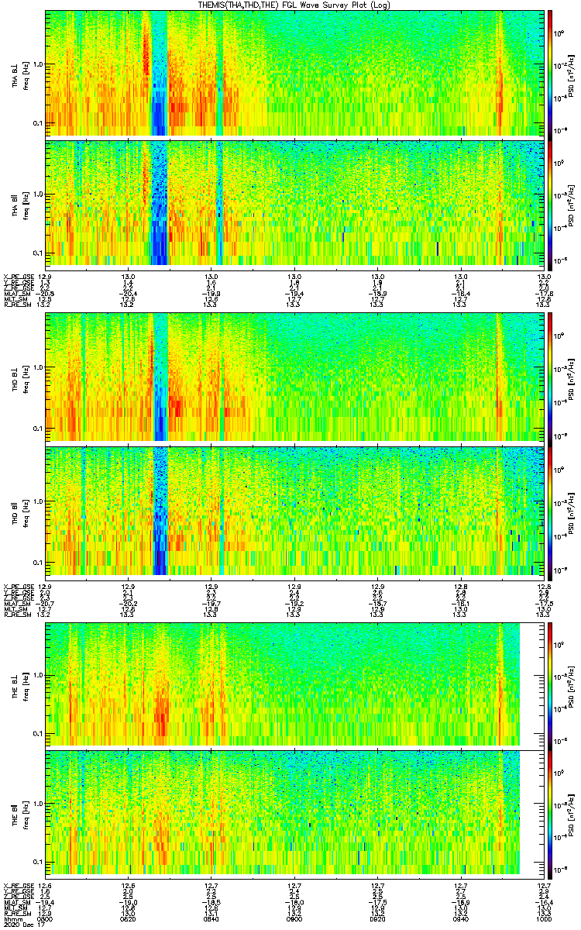This screenshot has width=581, height=930.
Task: Click the '0800' time axis label
Action: click(x=46, y=919)
